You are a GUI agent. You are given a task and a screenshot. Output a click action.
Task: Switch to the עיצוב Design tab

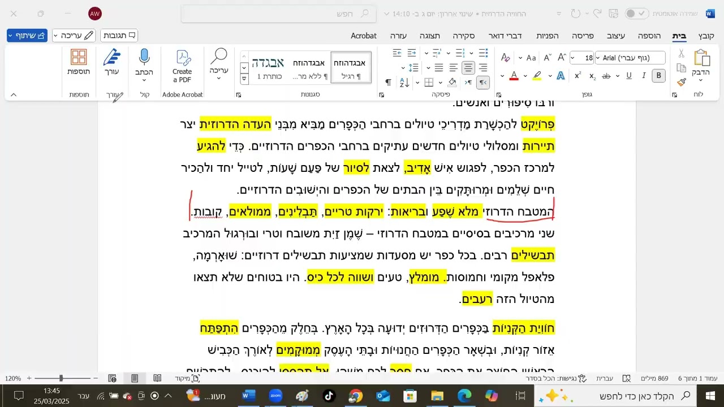coord(616,36)
